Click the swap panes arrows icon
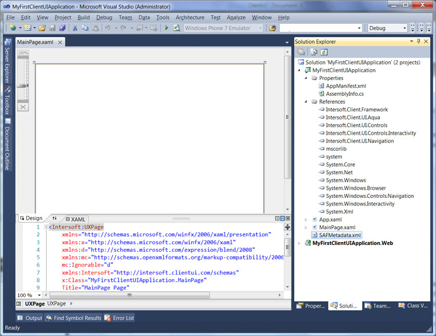The width and height of the screenshot is (436, 336). [55, 219]
